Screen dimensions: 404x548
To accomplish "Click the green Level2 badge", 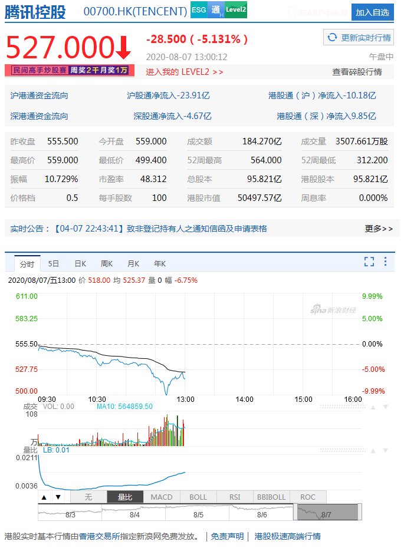I will (236, 10).
